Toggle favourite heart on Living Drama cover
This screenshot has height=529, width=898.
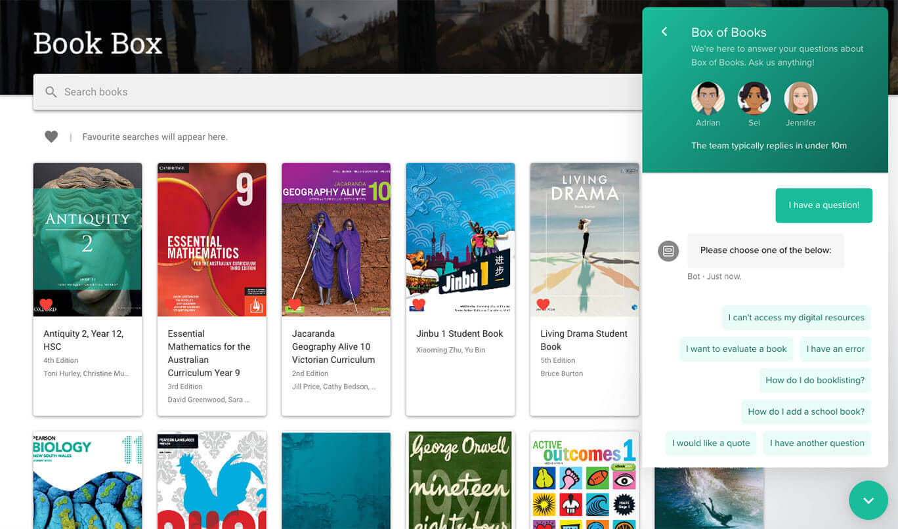(x=543, y=305)
